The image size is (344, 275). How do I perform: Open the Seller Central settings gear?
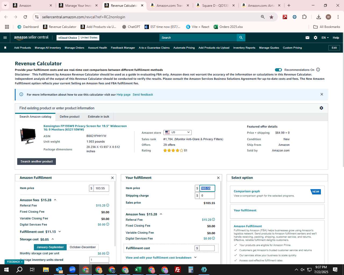click(x=316, y=38)
